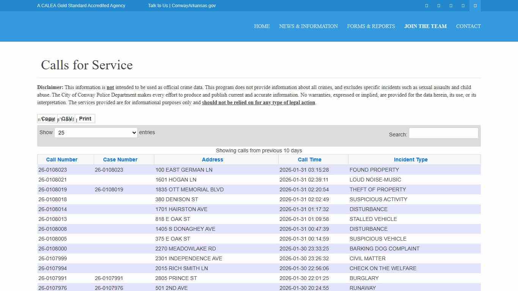Export the table with CSV button

66,119
